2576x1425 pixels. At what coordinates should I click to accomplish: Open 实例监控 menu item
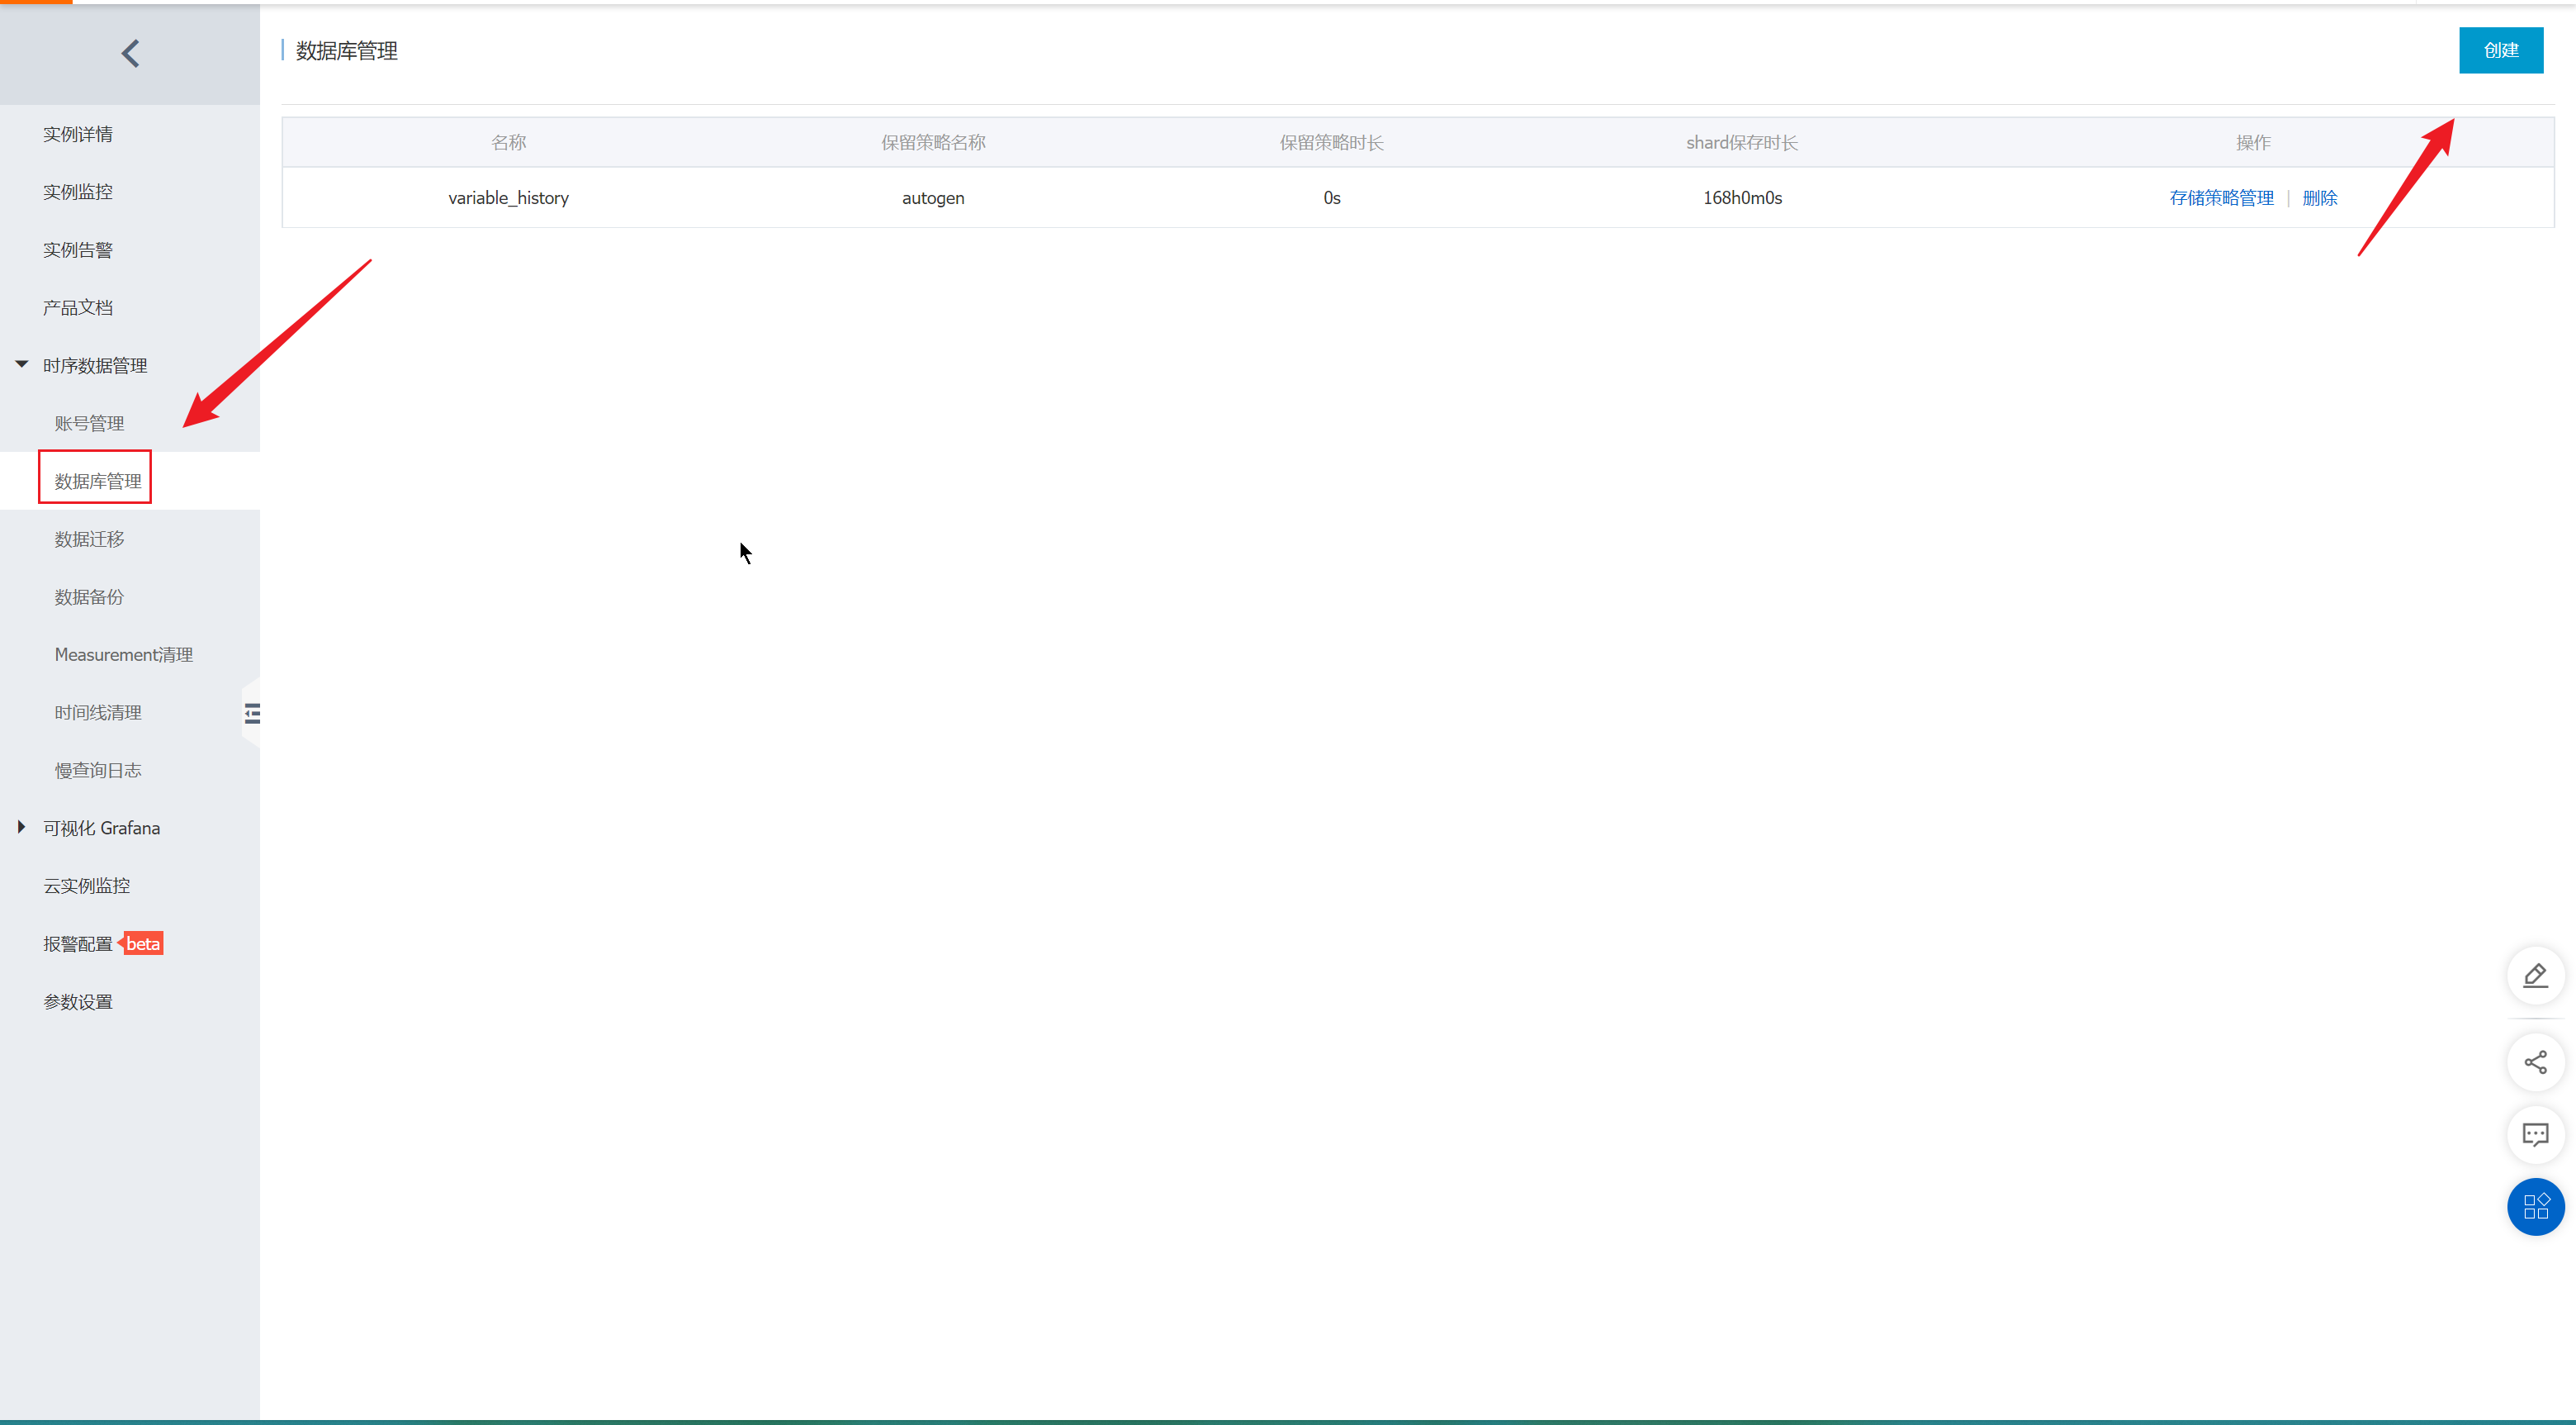(x=78, y=192)
